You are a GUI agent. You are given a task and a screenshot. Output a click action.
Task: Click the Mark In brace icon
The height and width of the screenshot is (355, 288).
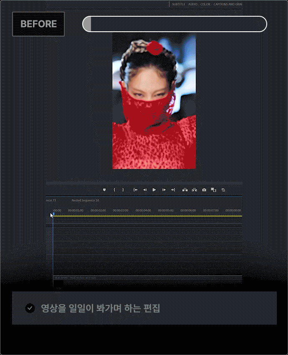pos(114,190)
